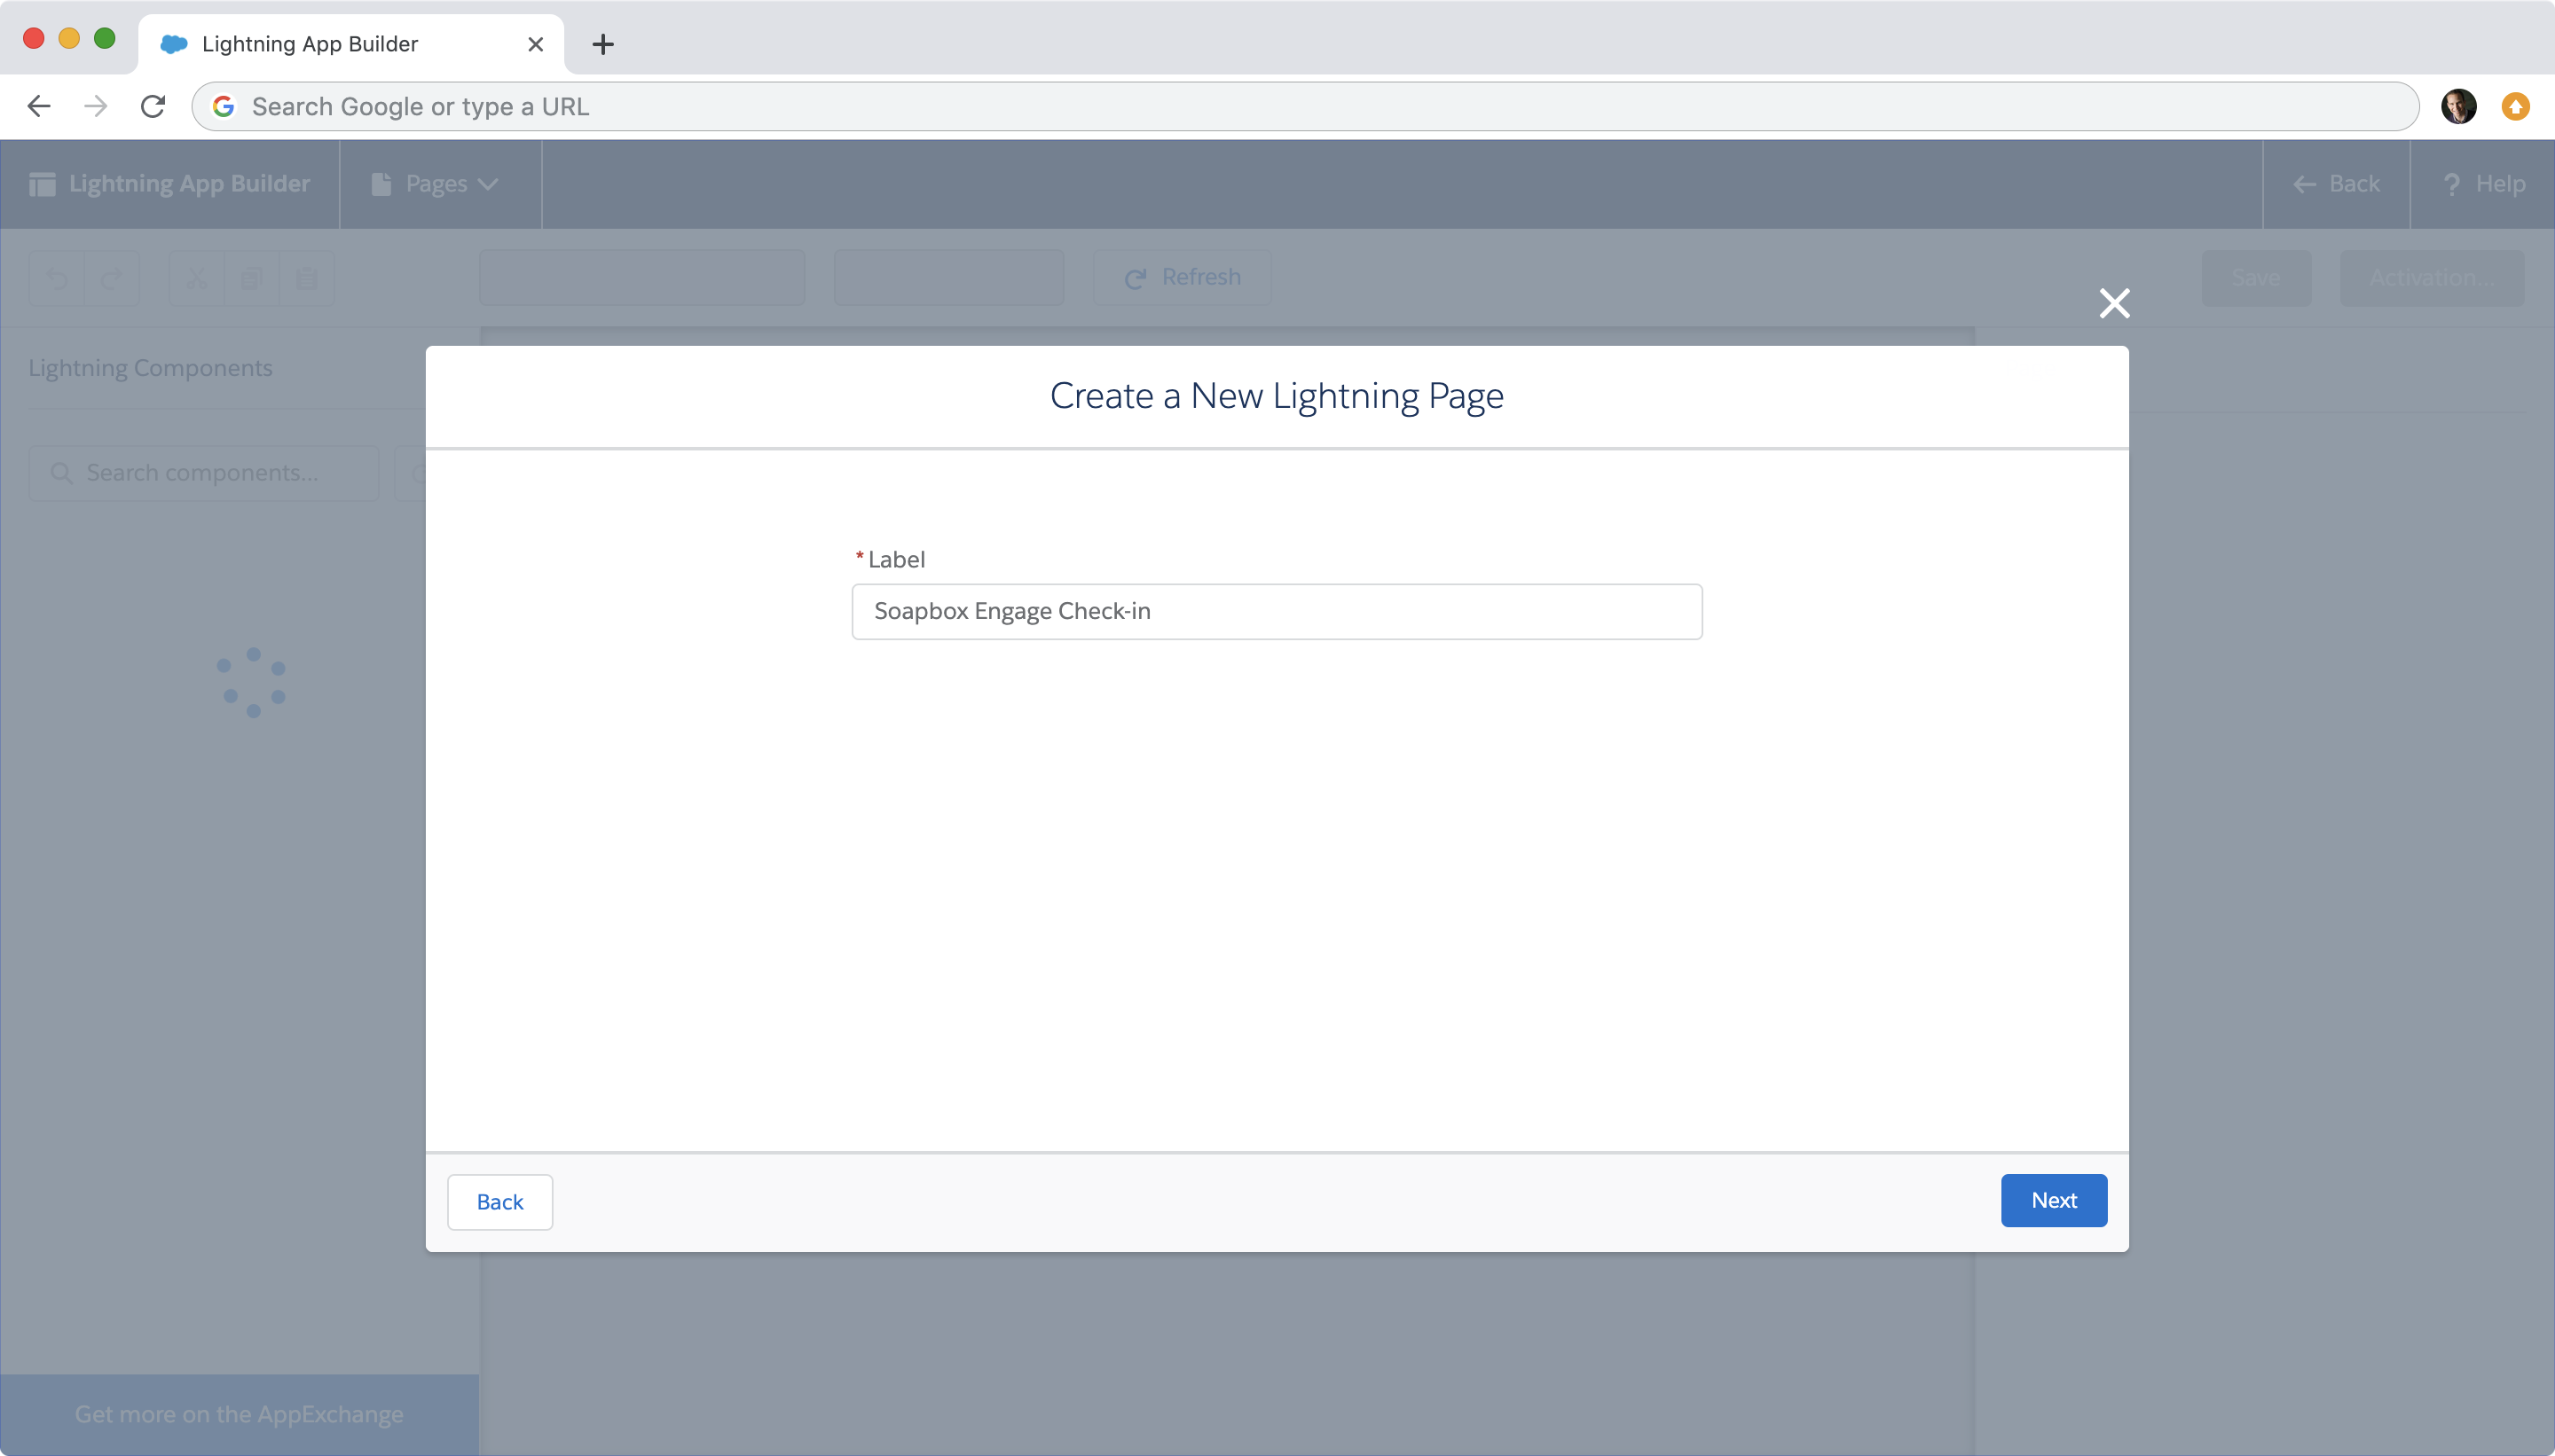Click the Next button in the dialog

[2054, 1200]
